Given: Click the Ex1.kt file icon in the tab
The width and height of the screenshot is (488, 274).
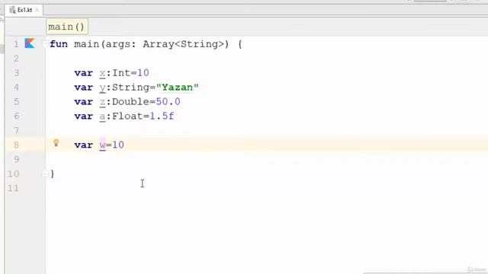Looking at the screenshot, I should [12, 10].
